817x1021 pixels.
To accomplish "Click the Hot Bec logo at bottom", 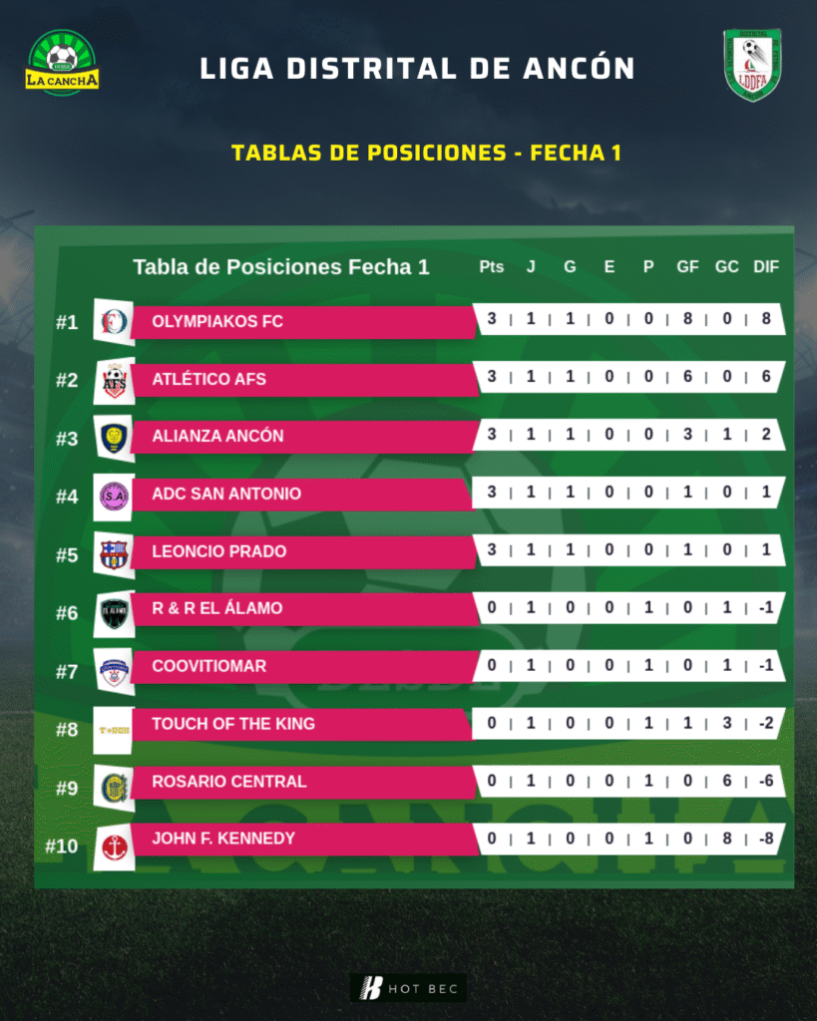I will (x=409, y=988).
